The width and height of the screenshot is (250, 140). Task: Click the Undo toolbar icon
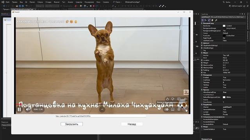click(x=27, y=6)
